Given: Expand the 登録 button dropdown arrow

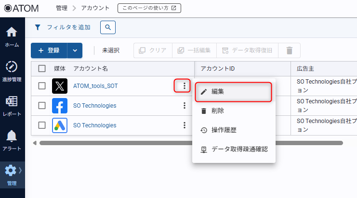Looking at the screenshot, I should coord(75,50).
